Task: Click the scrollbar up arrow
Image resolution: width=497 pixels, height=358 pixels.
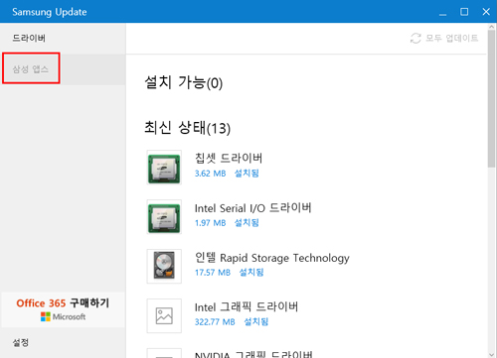Action: (x=492, y=27)
